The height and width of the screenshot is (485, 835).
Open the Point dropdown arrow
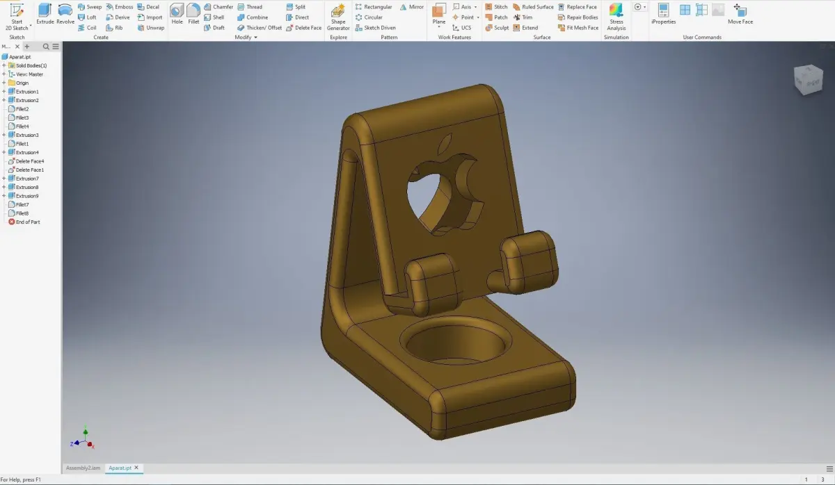click(478, 17)
